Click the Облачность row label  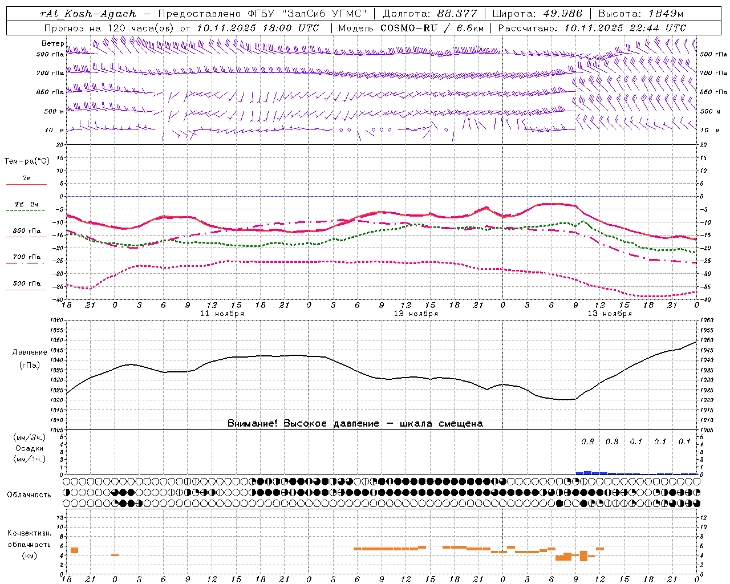click(x=29, y=495)
